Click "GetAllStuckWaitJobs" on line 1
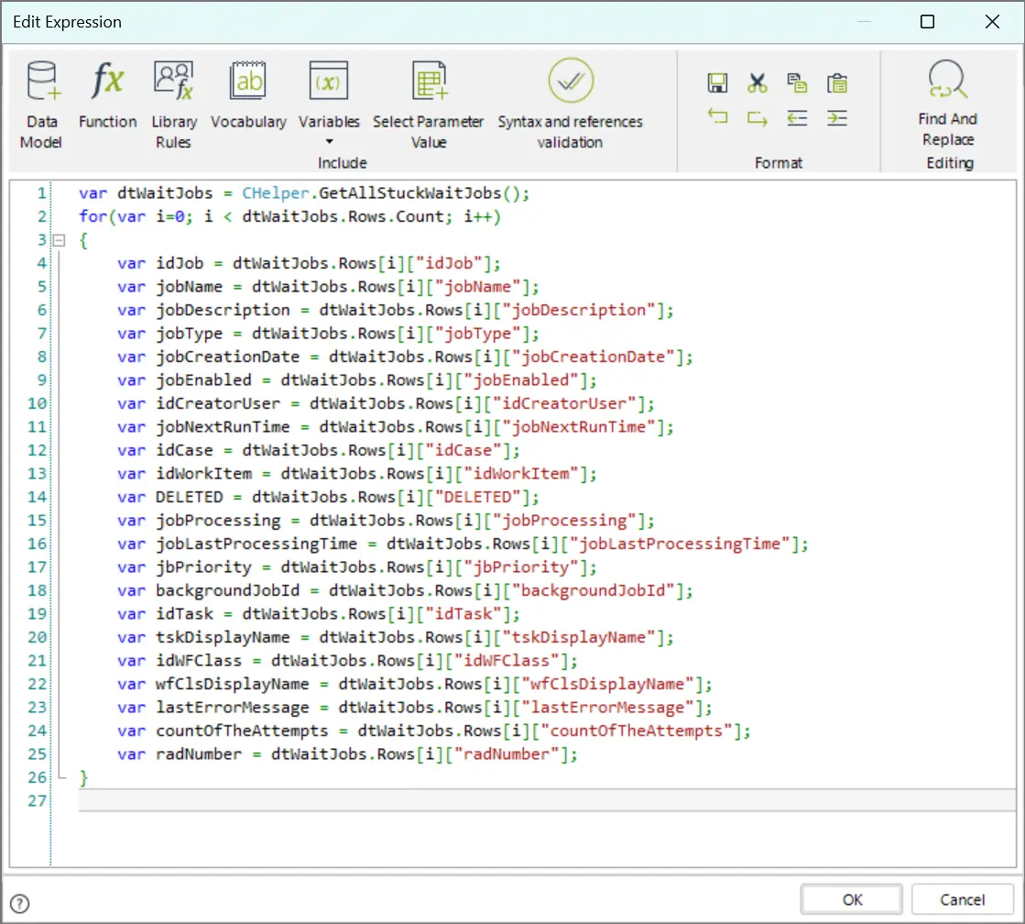 (409, 193)
